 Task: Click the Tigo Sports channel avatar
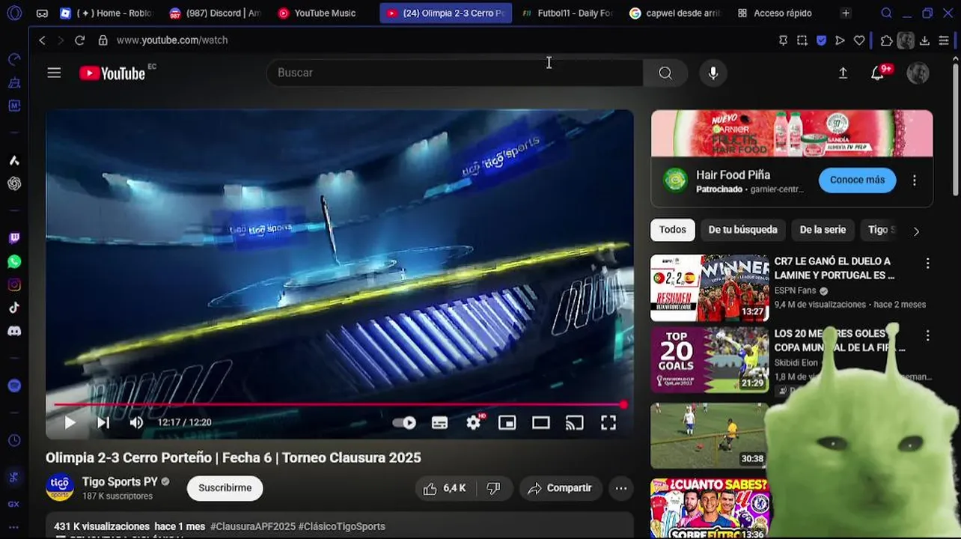(60, 487)
